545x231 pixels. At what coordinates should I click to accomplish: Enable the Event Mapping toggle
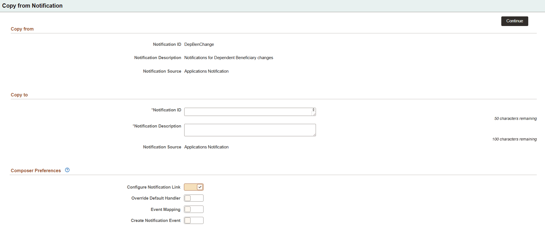click(194, 209)
